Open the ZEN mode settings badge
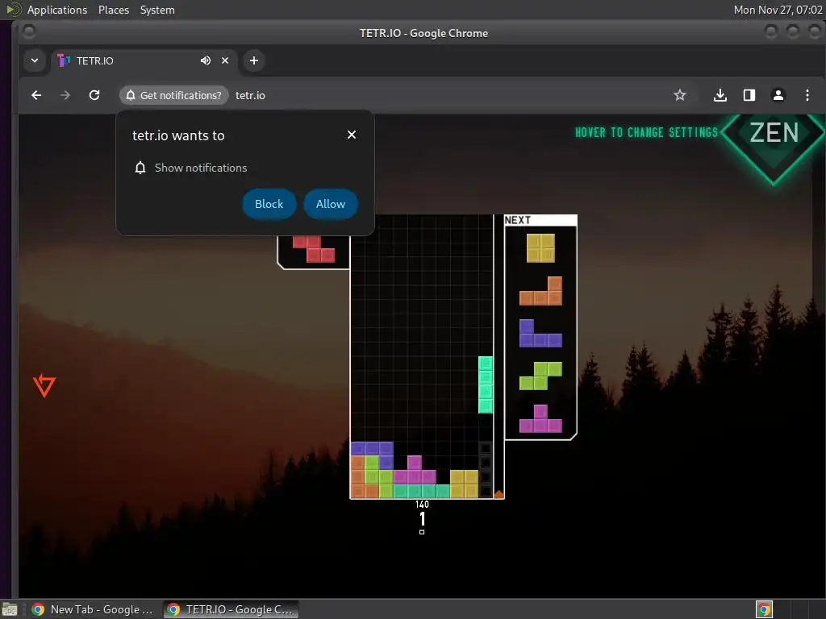Image resolution: width=826 pixels, height=619 pixels. 774,139
